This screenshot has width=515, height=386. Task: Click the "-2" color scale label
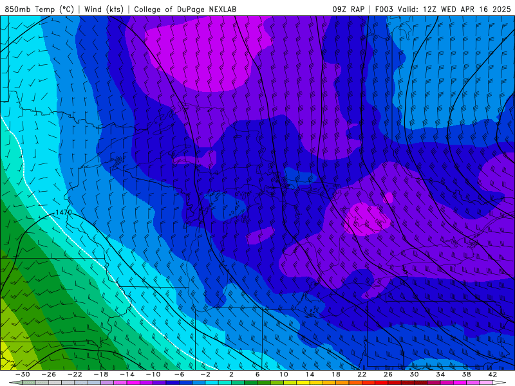205,374
